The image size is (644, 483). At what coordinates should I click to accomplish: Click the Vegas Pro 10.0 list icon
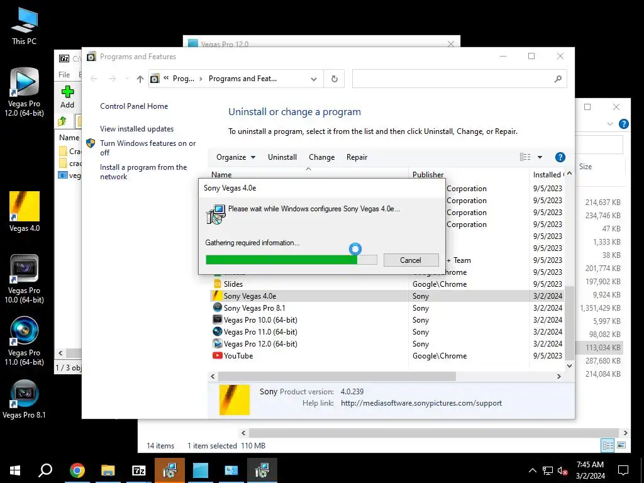[x=217, y=319]
